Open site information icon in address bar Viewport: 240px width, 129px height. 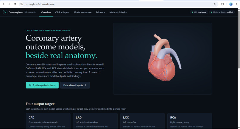pyautogui.click(x=21, y=4)
